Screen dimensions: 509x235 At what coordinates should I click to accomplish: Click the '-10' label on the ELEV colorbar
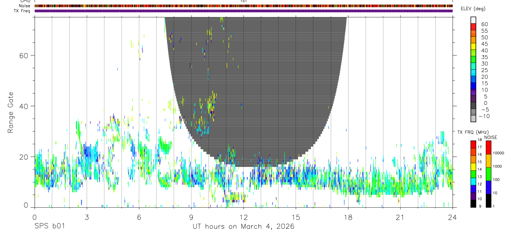tap(484, 116)
